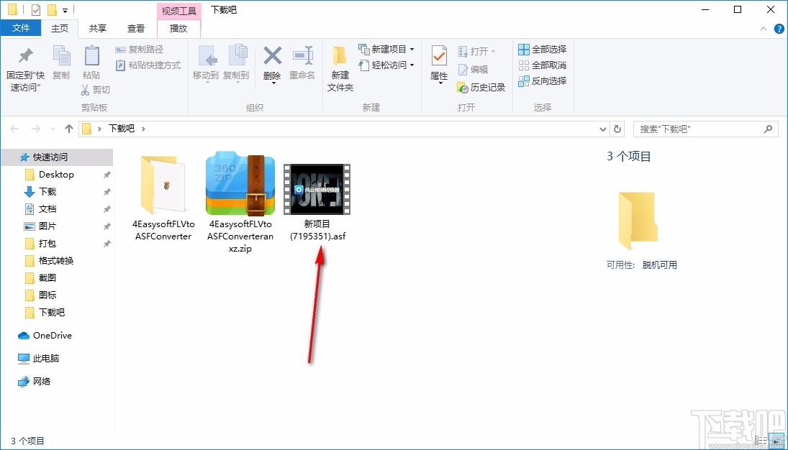Open the 新项目(7195351).asf video thumbnail
Image resolution: width=788 pixels, height=450 pixels.
(317, 189)
